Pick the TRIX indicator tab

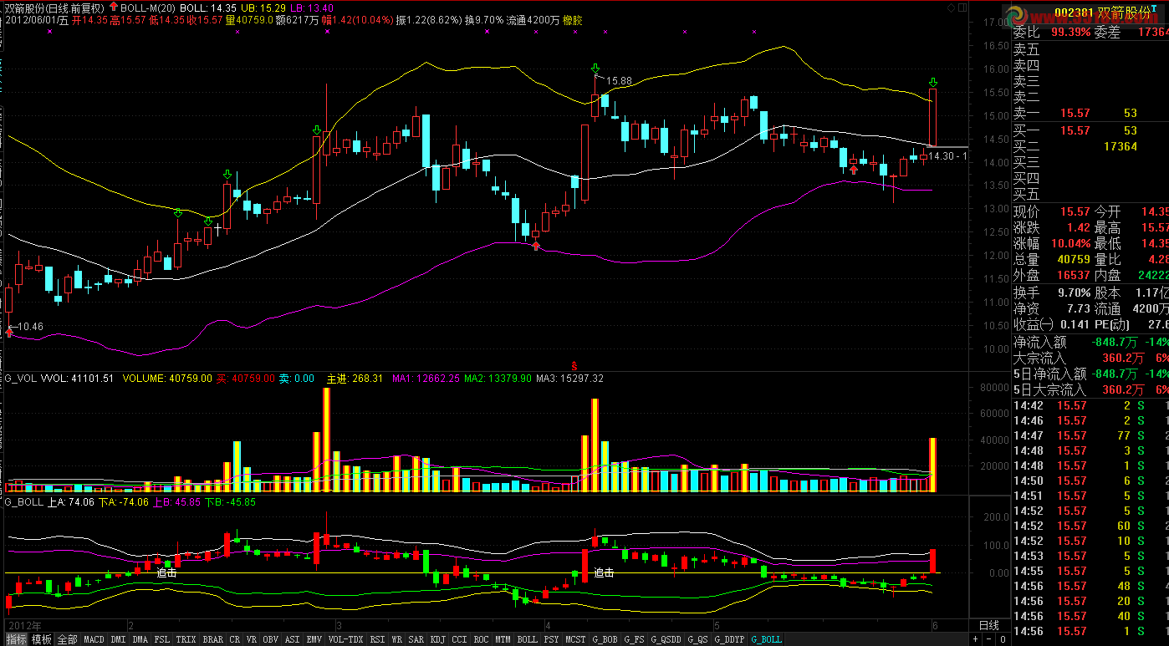[186, 639]
